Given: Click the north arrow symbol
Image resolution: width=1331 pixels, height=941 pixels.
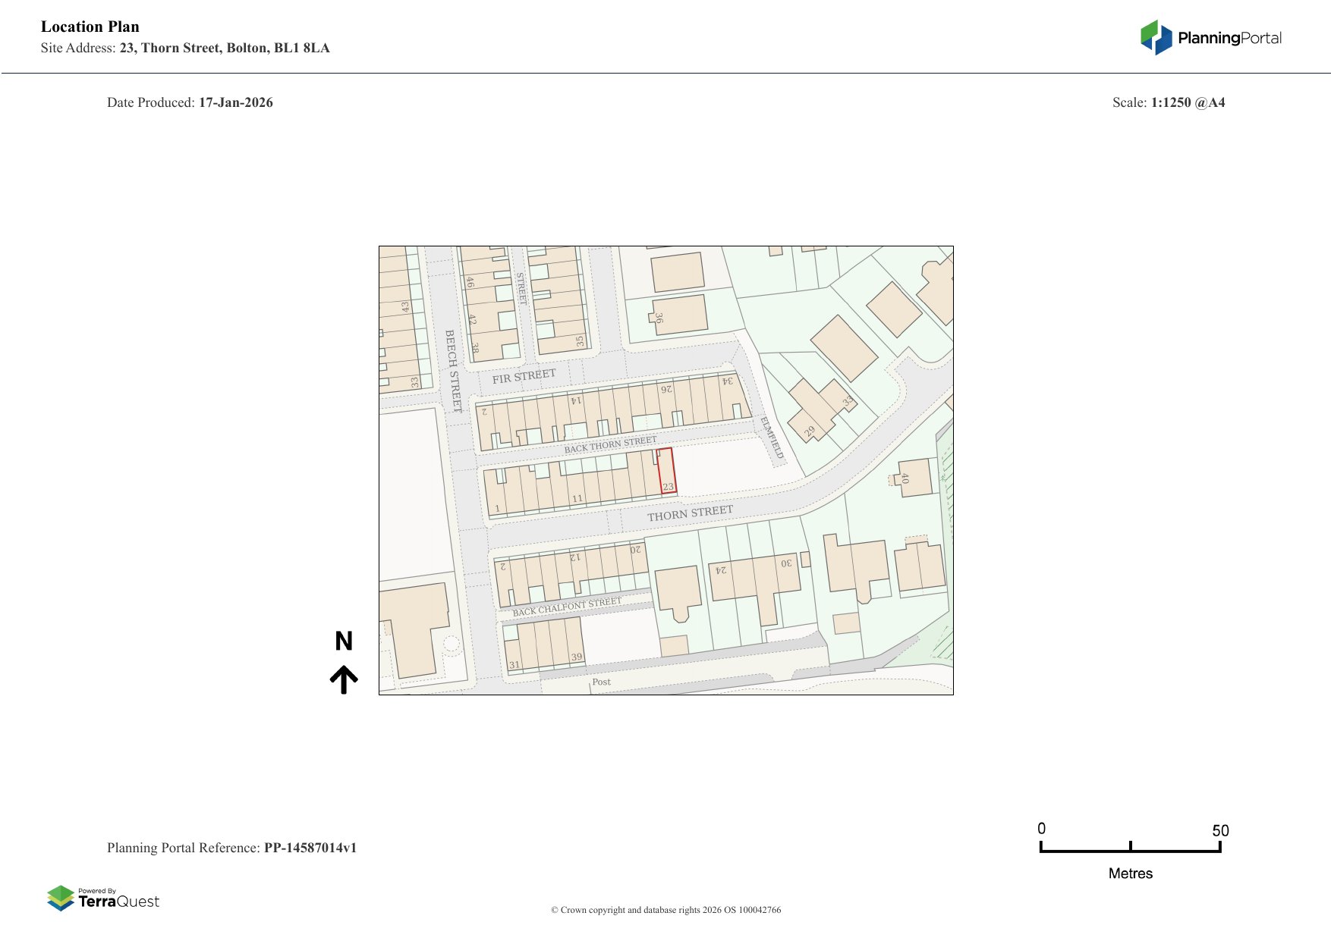Looking at the screenshot, I should pos(344,679).
